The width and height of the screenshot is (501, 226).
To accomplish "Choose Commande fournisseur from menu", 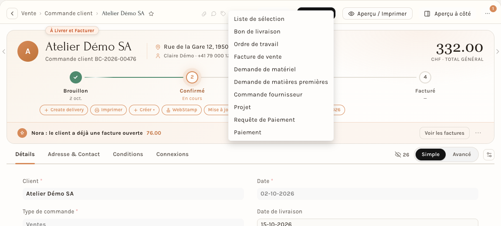I will pos(281,95).
